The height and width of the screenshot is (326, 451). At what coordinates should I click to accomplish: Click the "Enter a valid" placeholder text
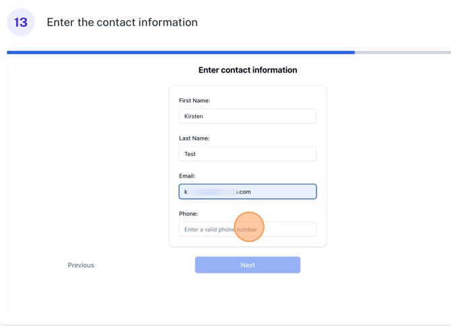click(x=201, y=229)
